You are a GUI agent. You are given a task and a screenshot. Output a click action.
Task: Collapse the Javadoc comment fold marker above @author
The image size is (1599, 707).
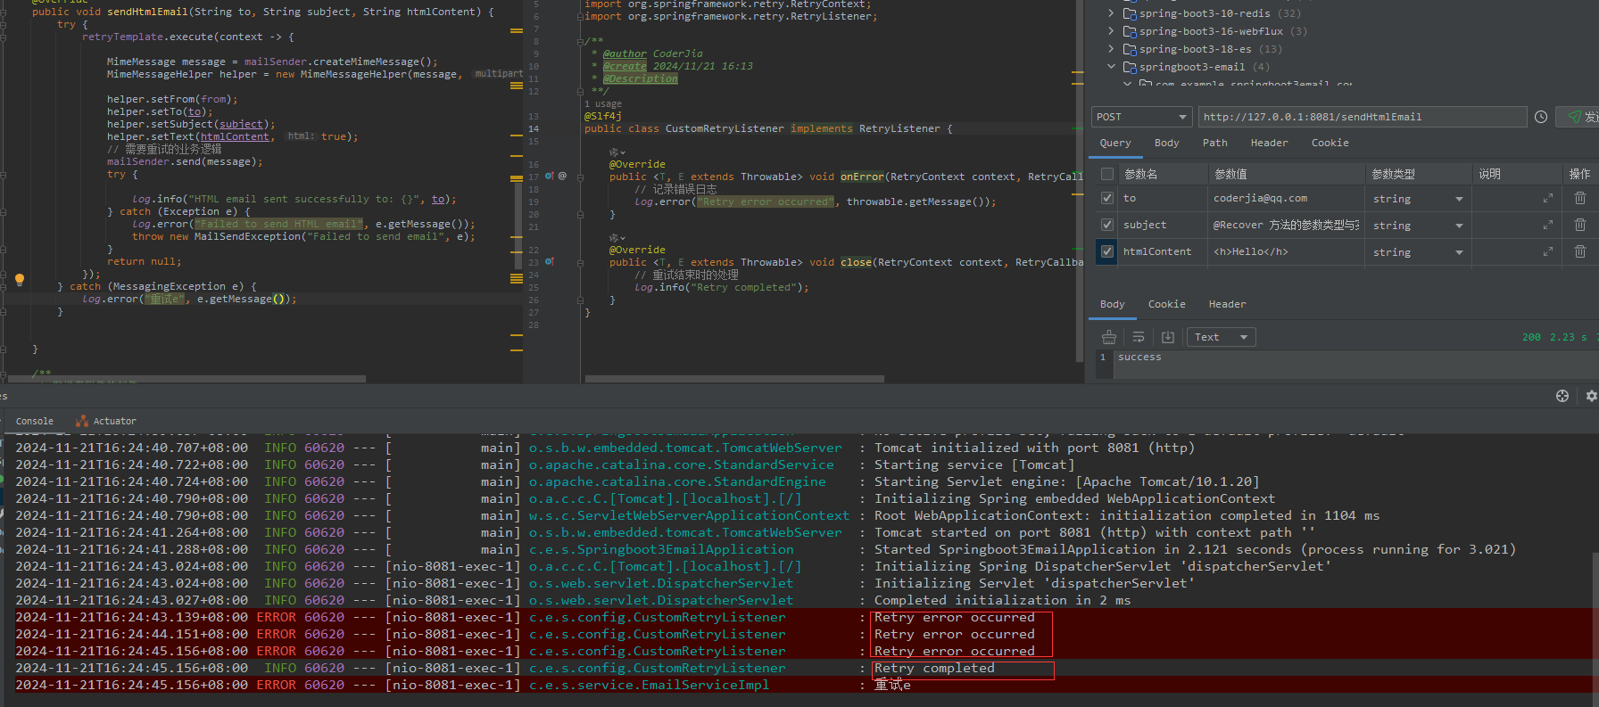(x=580, y=41)
